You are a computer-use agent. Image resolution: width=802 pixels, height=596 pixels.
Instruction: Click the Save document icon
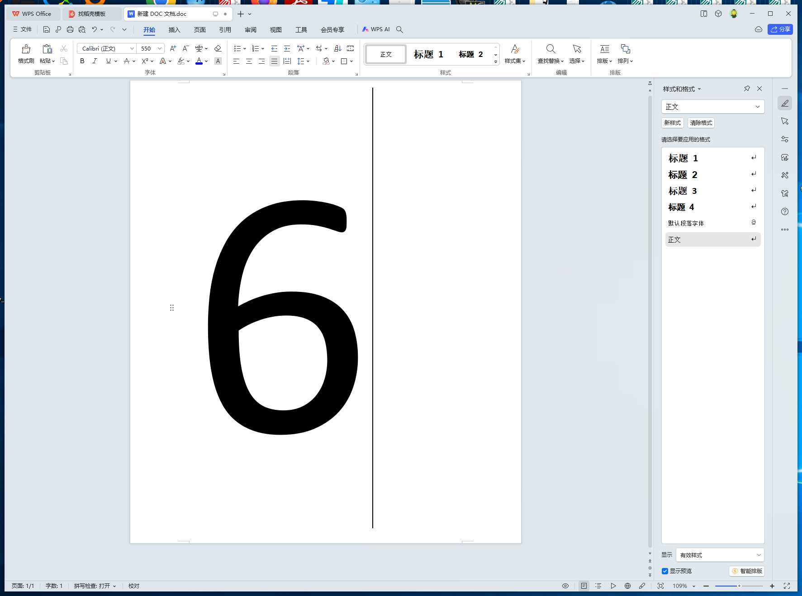click(46, 29)
